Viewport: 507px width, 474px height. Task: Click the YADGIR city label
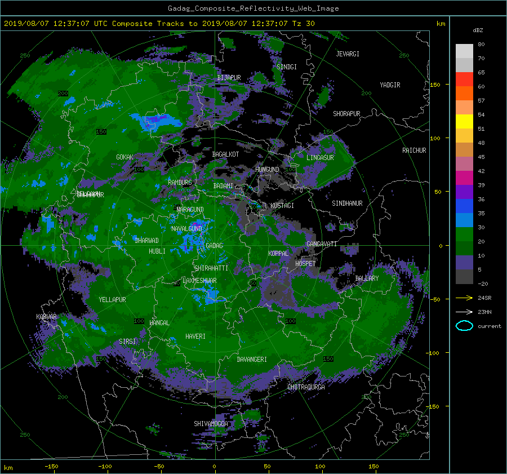[x=390, y=85]
